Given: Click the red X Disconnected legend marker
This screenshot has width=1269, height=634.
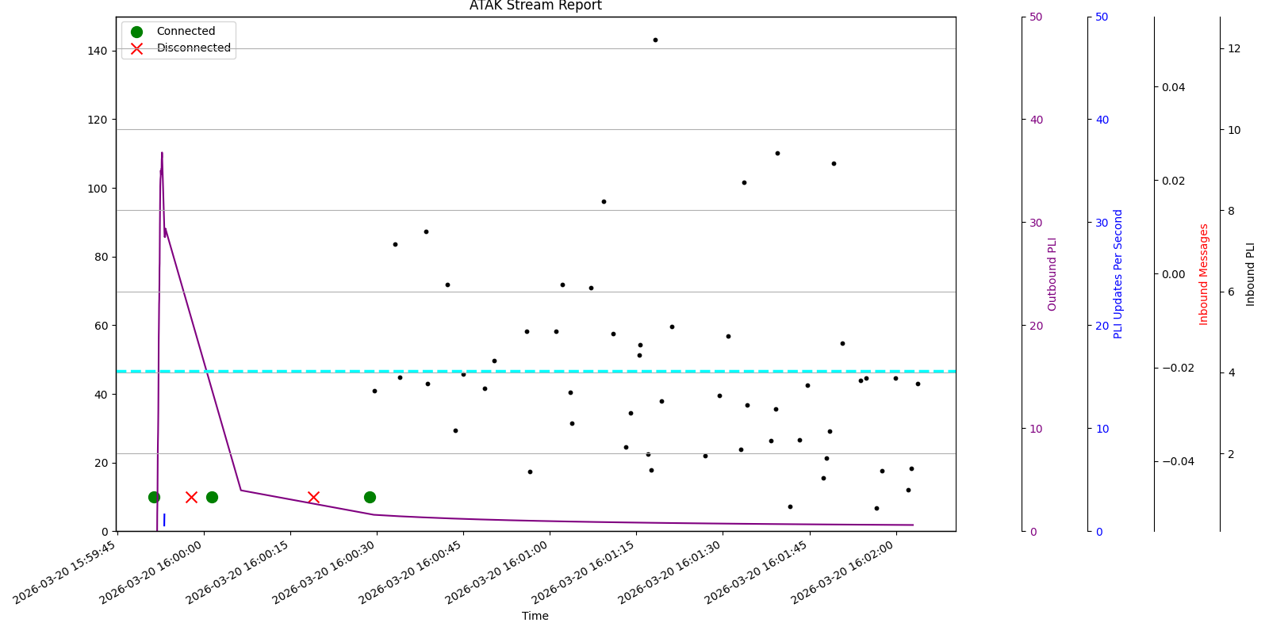Looking at the screenshot, I should point(136,48).
